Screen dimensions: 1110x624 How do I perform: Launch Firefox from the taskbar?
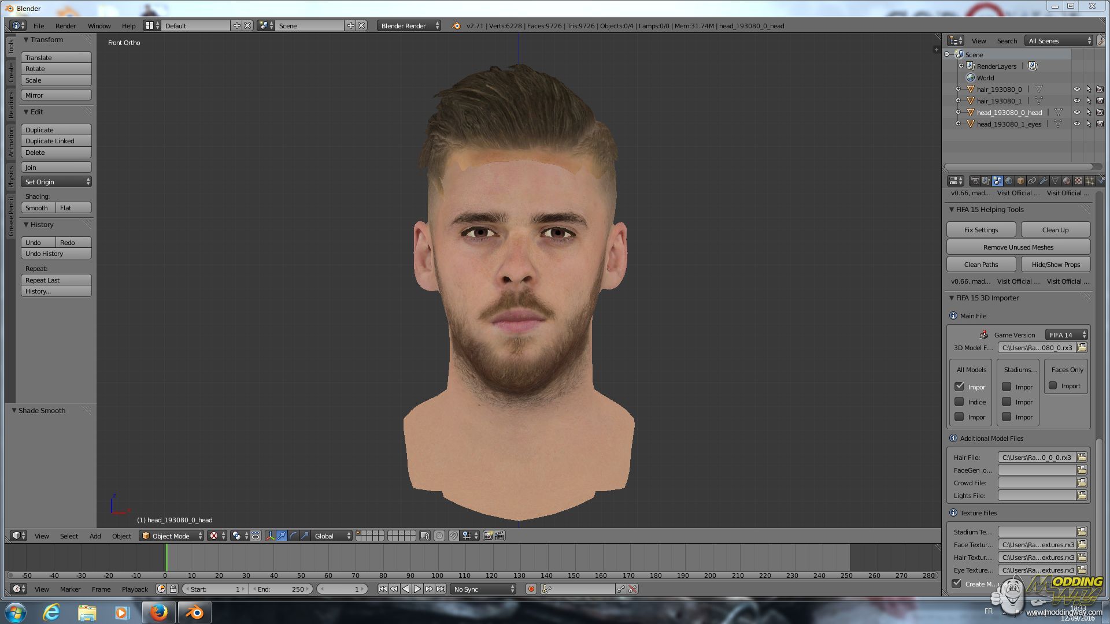[158, 612]
